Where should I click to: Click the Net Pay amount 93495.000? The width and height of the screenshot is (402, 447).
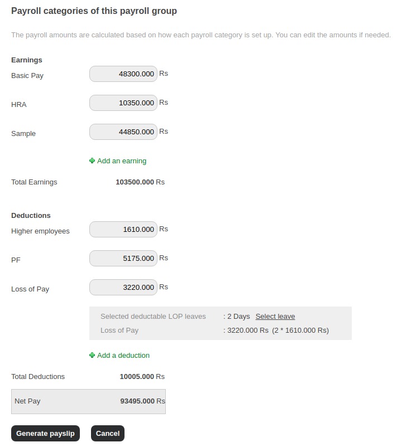coord(137,401)
